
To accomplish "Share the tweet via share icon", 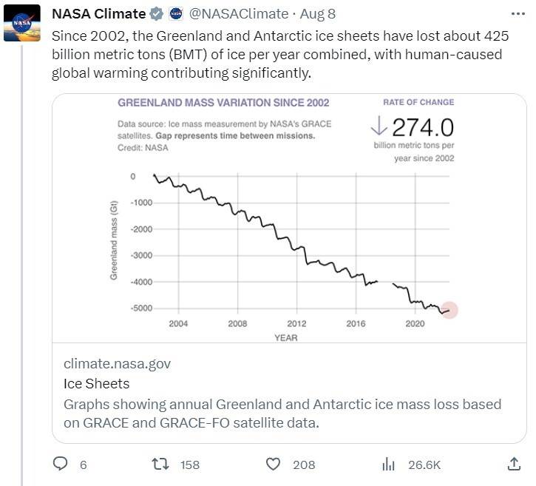I will click(x=515, y=464).
